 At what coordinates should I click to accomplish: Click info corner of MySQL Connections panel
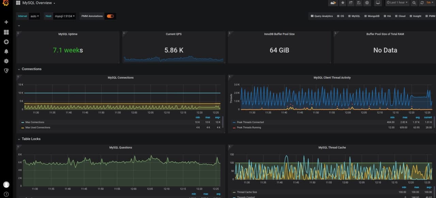pyautogui.click(x=18, y=77)
